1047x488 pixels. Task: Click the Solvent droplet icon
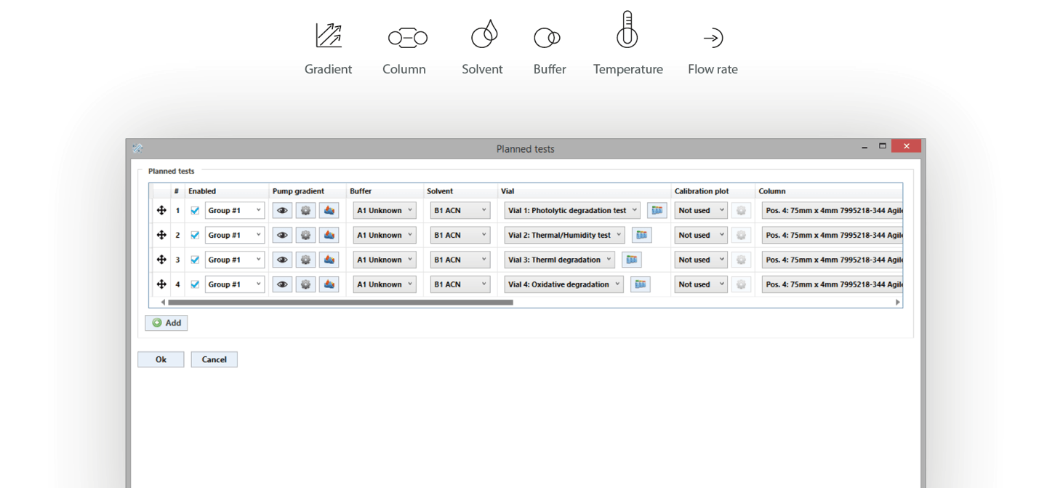click(x=484, y=34)
